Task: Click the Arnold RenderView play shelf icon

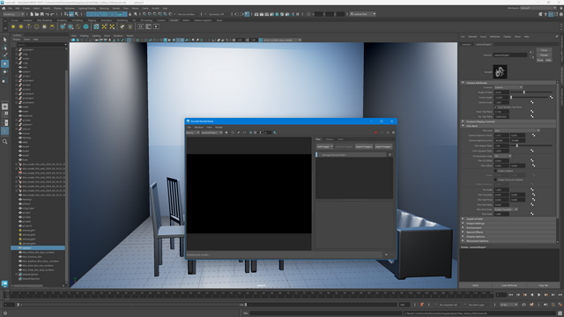Action: click(x=156, y=26)
